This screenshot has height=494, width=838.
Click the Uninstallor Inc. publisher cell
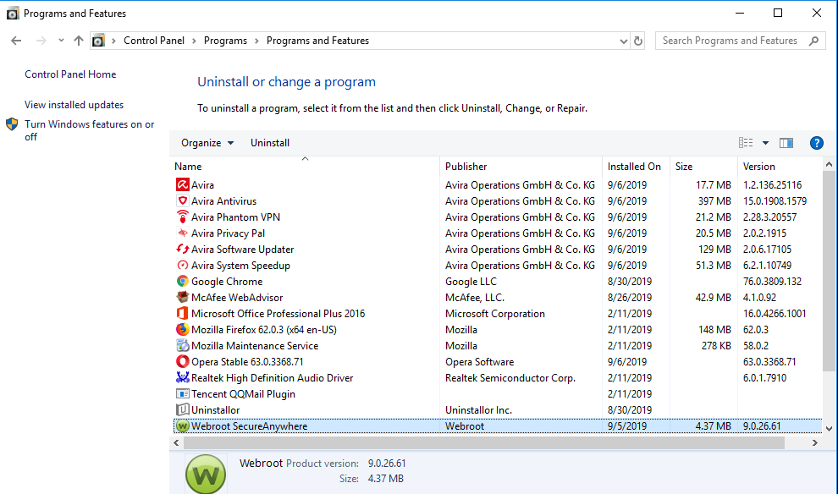(x=478, y=410)
